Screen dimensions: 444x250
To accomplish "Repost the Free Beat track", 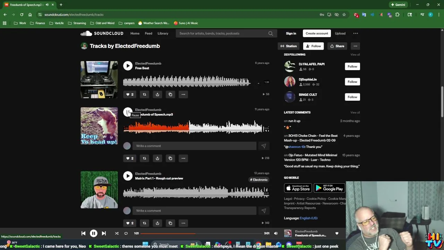I will point(144,94).
